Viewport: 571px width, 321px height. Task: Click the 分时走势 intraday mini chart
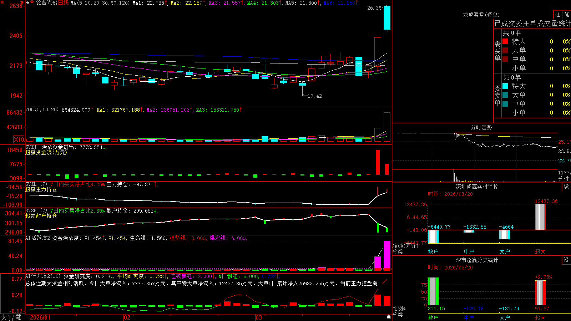475,157
